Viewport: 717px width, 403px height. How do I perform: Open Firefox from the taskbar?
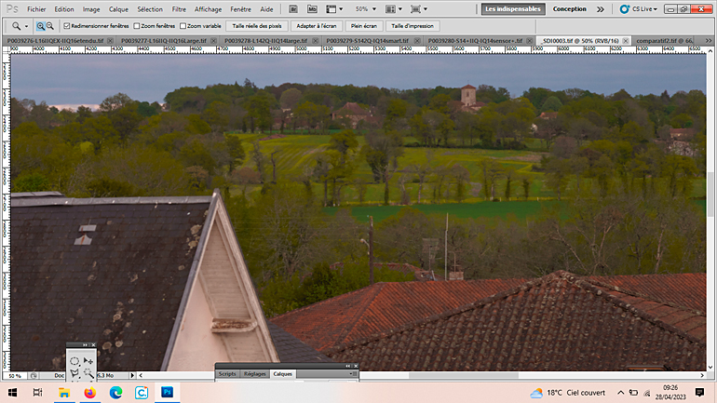[x=89, y=393]
